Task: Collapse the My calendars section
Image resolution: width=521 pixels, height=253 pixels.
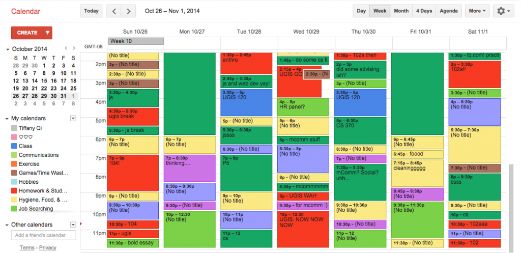Action: tap(7, 119)
